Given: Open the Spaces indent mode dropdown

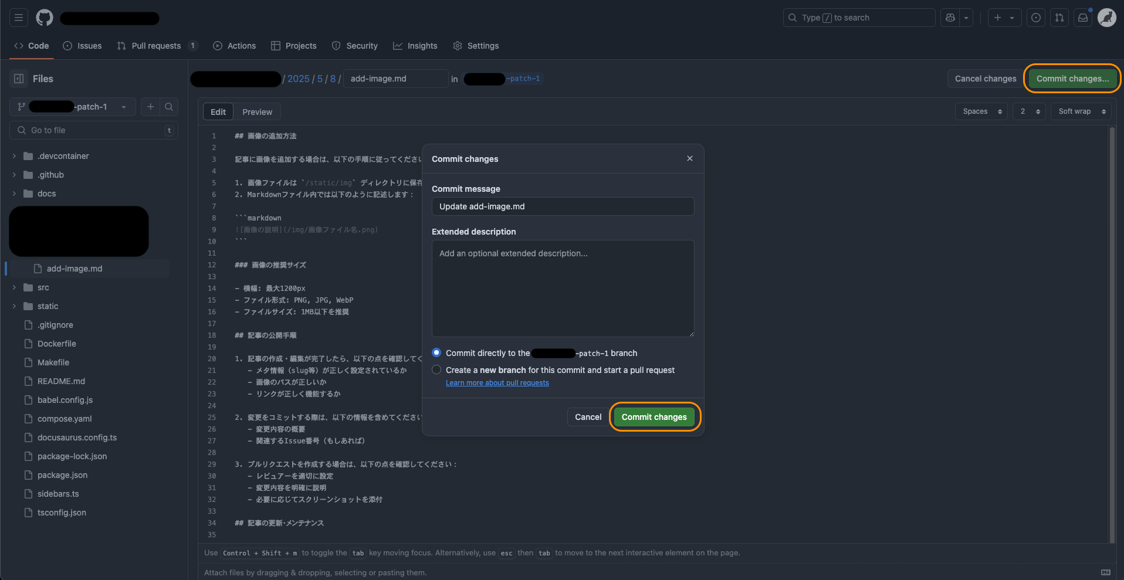Looking at the screenshot, I should pos(981,111).
